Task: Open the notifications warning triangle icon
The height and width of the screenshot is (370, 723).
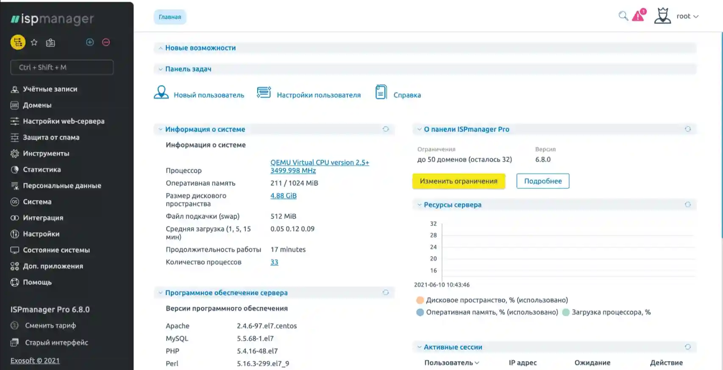Action: point(638,16)
